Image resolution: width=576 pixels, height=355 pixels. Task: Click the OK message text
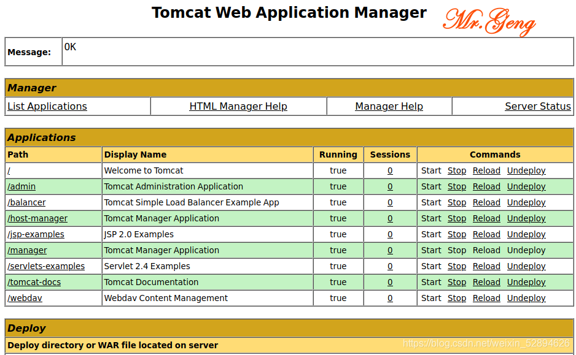tap(70, 47)
